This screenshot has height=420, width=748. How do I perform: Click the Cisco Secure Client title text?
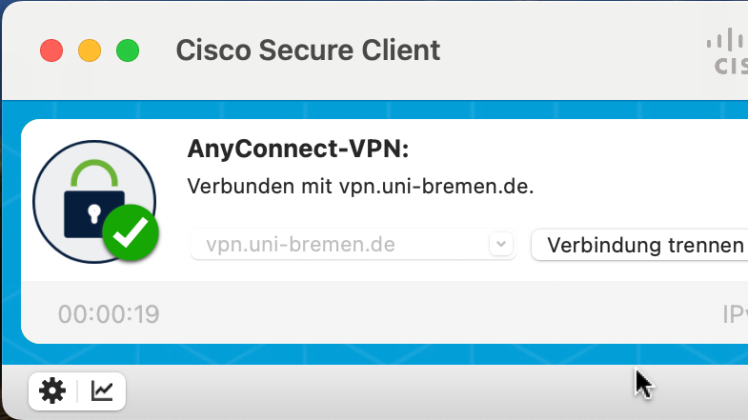click(308, 50)
